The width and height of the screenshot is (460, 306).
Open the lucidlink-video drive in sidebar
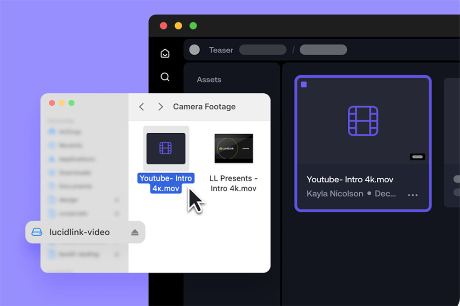click(x=85, y=232)
